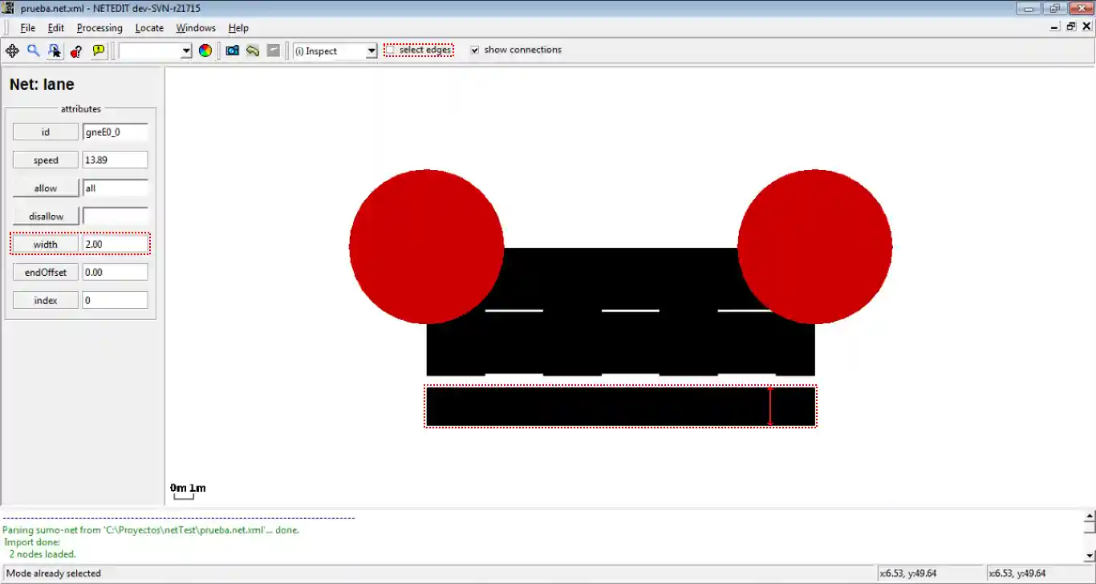Toggle the yellow tooltip speech bubble icon
This screenshot has width=1096, height=584.
[99, 51]
